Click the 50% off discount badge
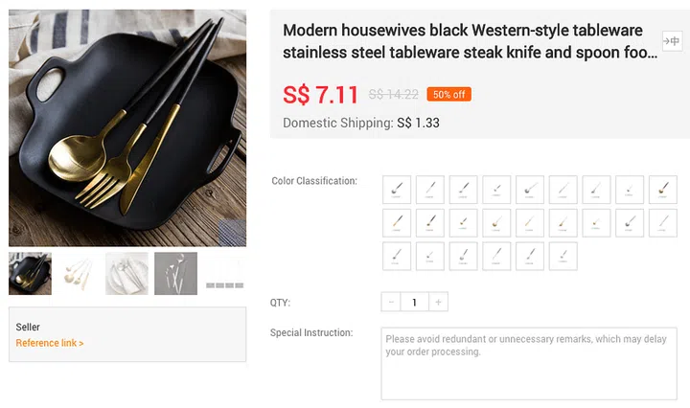The image size is (690, 408). click(449, 95)
